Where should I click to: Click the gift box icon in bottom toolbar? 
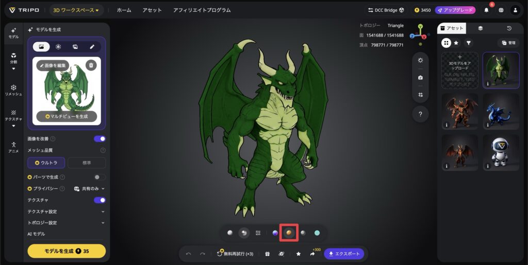pos(267,254)
